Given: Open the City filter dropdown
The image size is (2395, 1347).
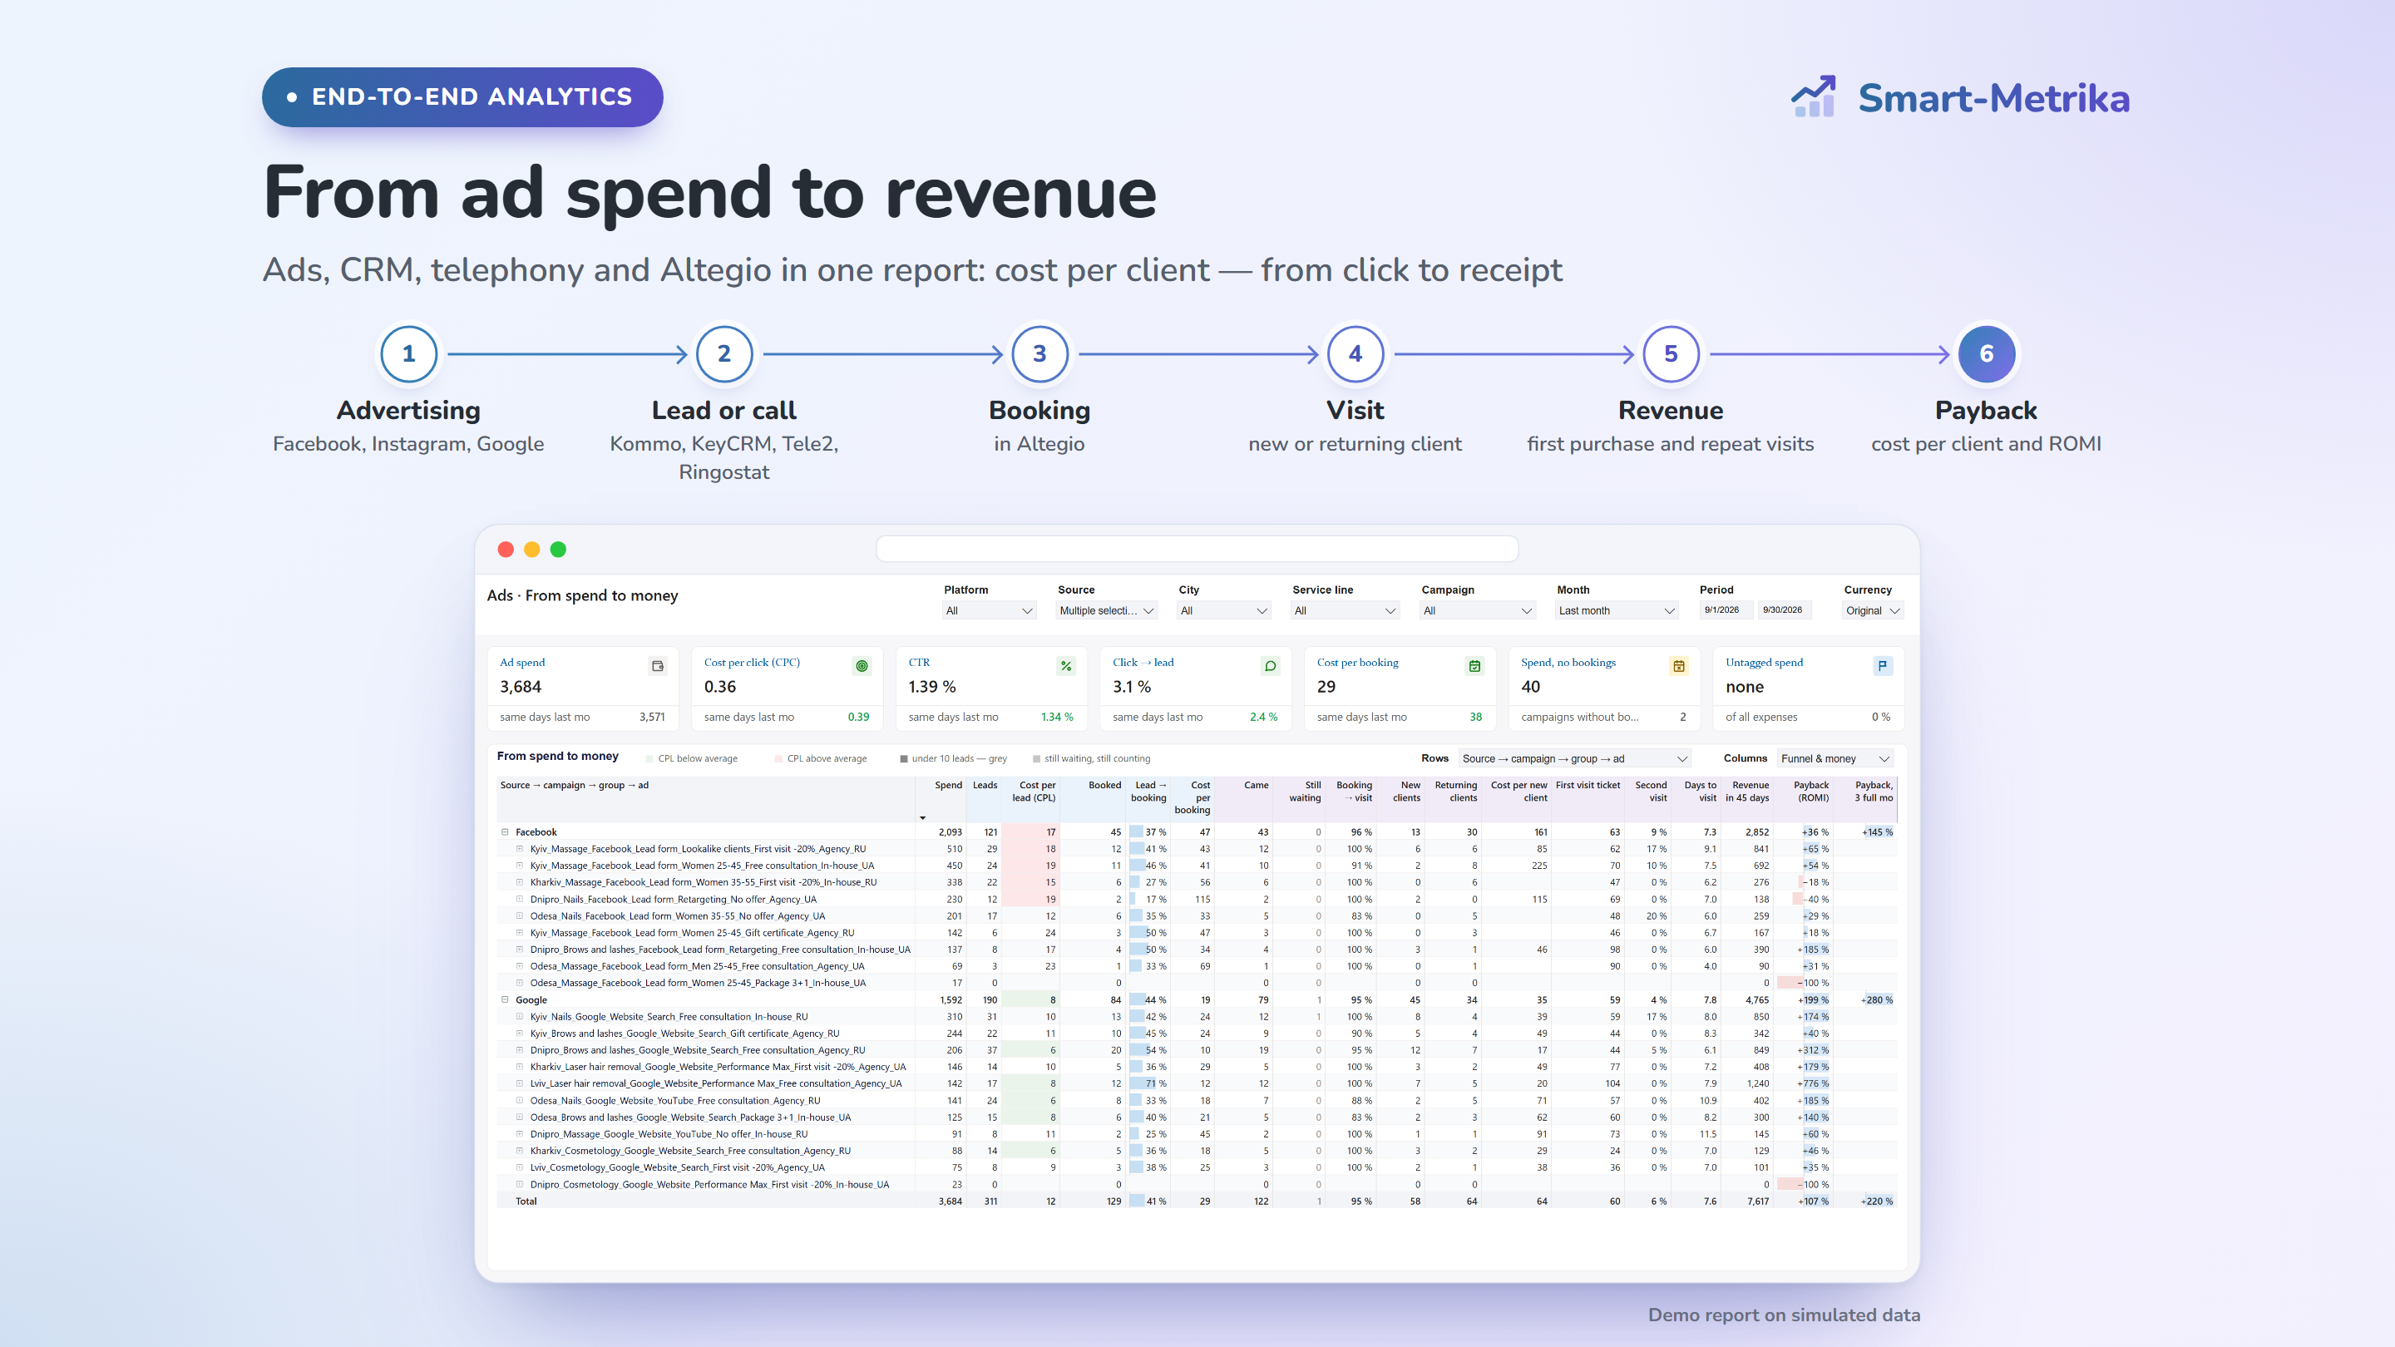Looking at the screenshot, I should click(1223, 611).
